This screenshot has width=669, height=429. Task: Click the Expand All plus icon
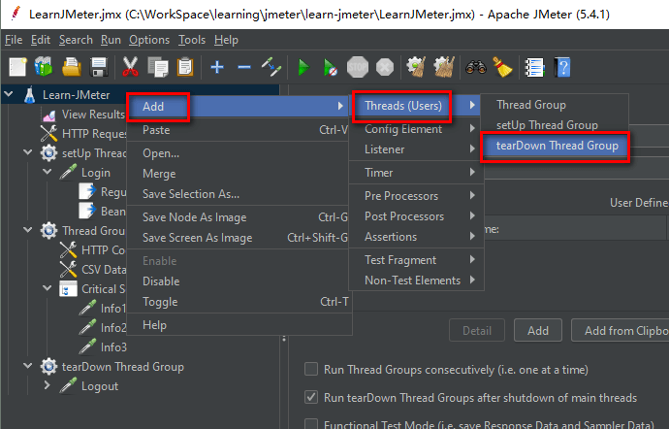(217, 67)
